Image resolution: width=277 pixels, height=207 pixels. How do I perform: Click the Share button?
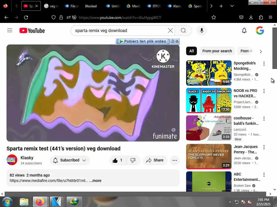155,160
